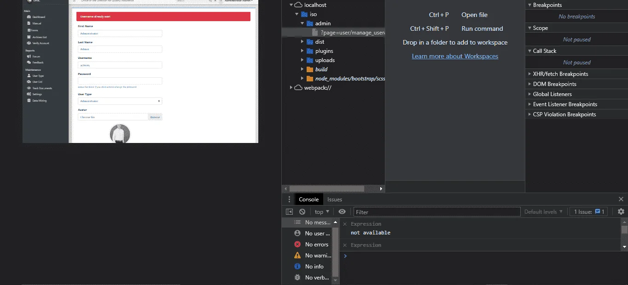This screenshot has height=285, width=628.
Task: Remove the live expression showing not available
Action: [x=345, y=224]
